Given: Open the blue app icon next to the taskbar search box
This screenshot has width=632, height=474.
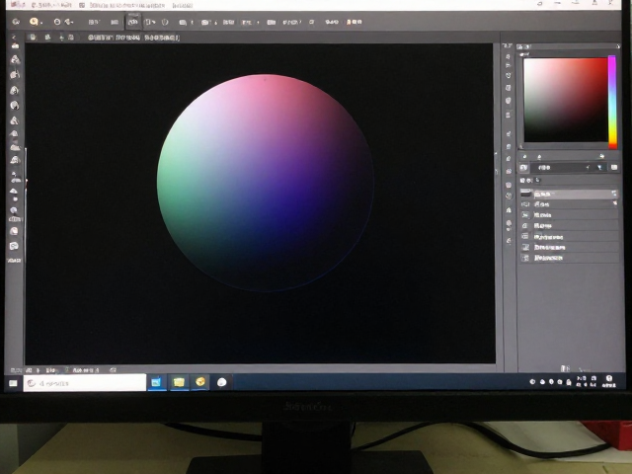Looking at the screenshot, I should pos(156,382).
